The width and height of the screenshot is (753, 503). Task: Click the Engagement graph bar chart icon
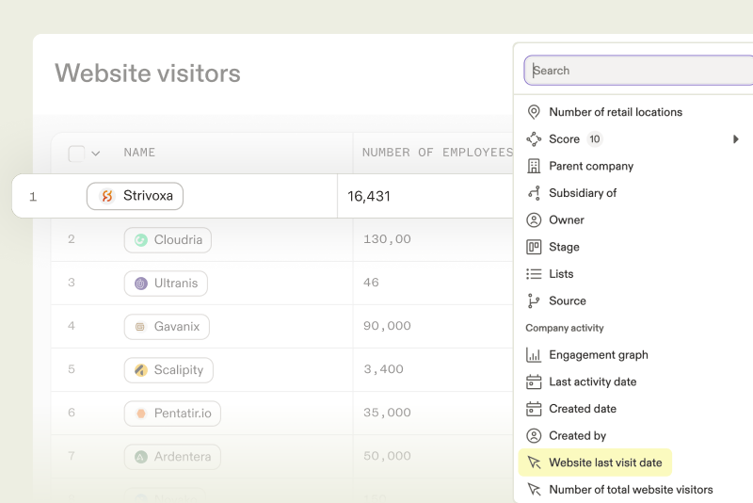tap(534, 355)
